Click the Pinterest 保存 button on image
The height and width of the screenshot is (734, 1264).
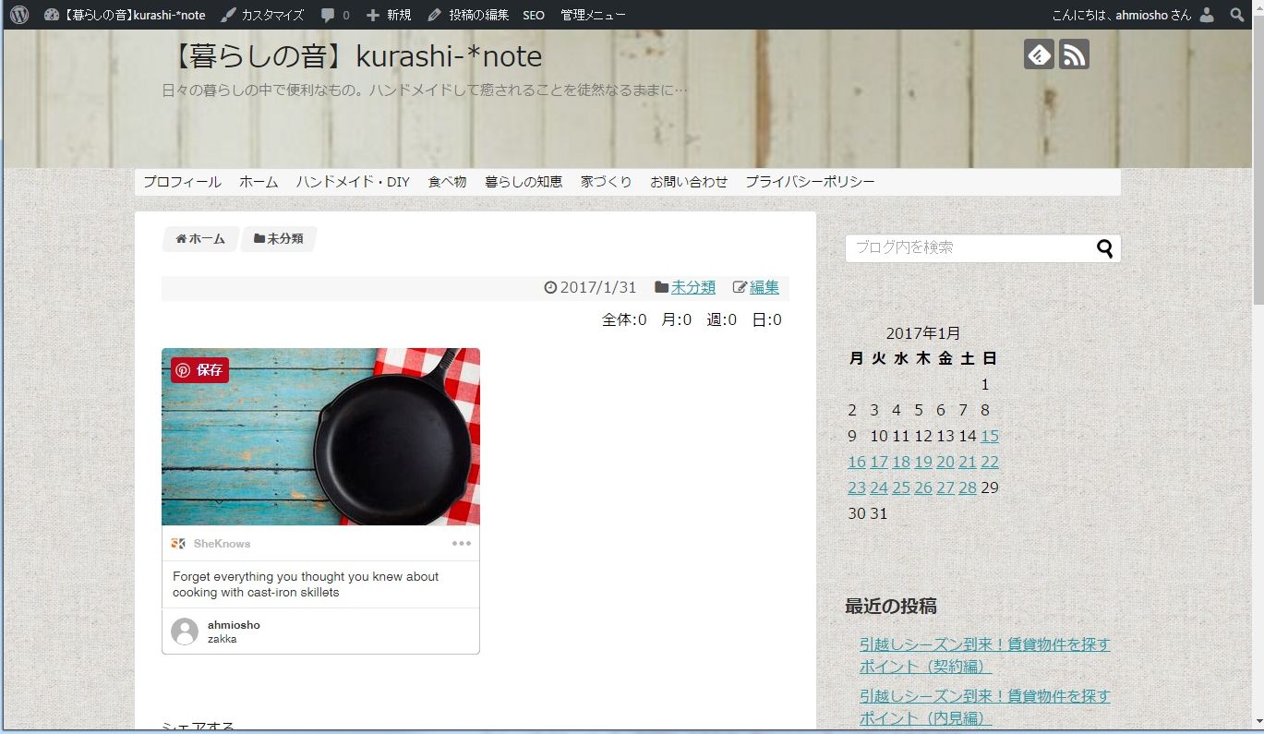[199, 370]
